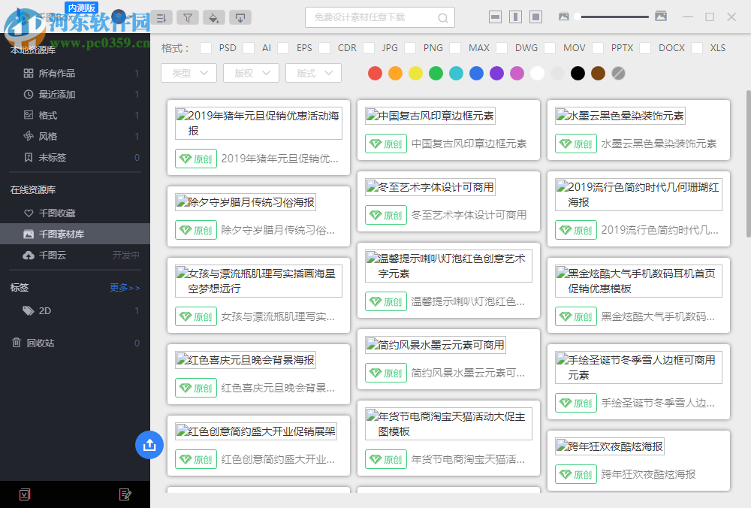Click the 更多>> link next to 标签
751x508 pixels.
125,288
